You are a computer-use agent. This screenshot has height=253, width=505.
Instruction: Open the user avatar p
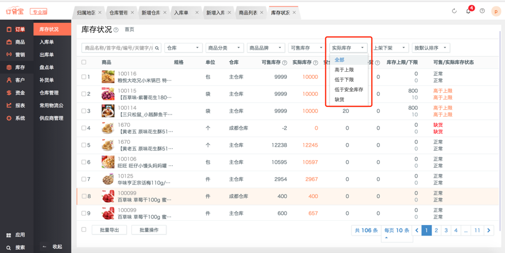(x=496, y=11)
